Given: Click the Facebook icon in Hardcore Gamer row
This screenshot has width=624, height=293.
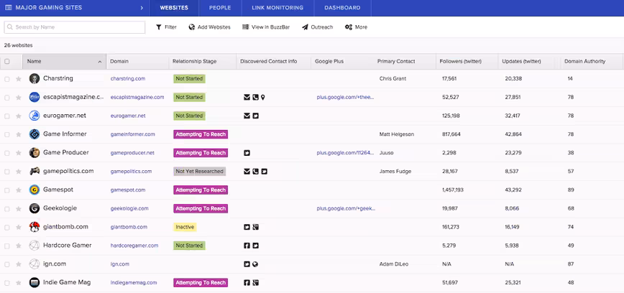Looking at the screenshot, I should click(x=247, y=246).
